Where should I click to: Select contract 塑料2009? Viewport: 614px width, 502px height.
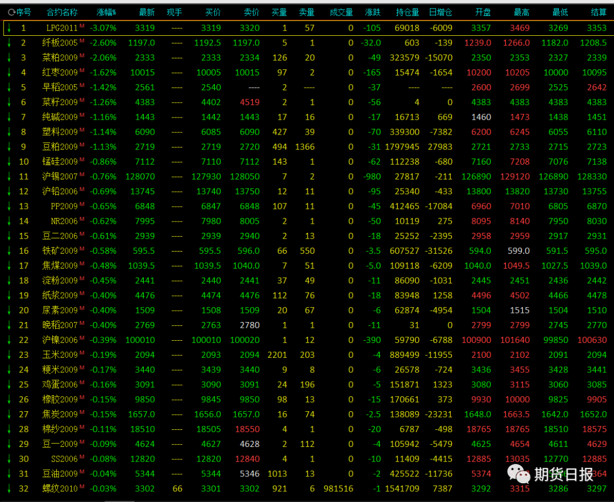[x=60, y=132]
